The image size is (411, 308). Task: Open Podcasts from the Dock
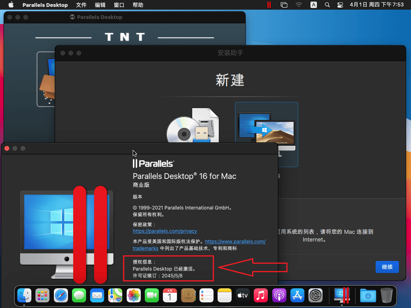(279, 295)
